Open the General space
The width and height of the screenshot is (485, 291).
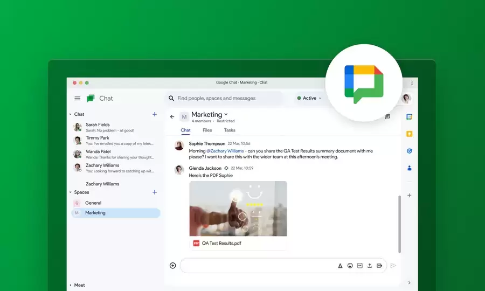pos(116,203)
